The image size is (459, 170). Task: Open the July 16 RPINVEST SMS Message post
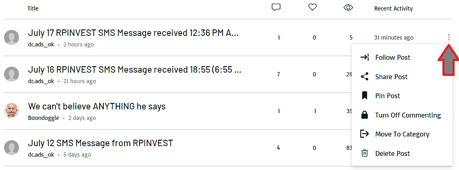134,69
